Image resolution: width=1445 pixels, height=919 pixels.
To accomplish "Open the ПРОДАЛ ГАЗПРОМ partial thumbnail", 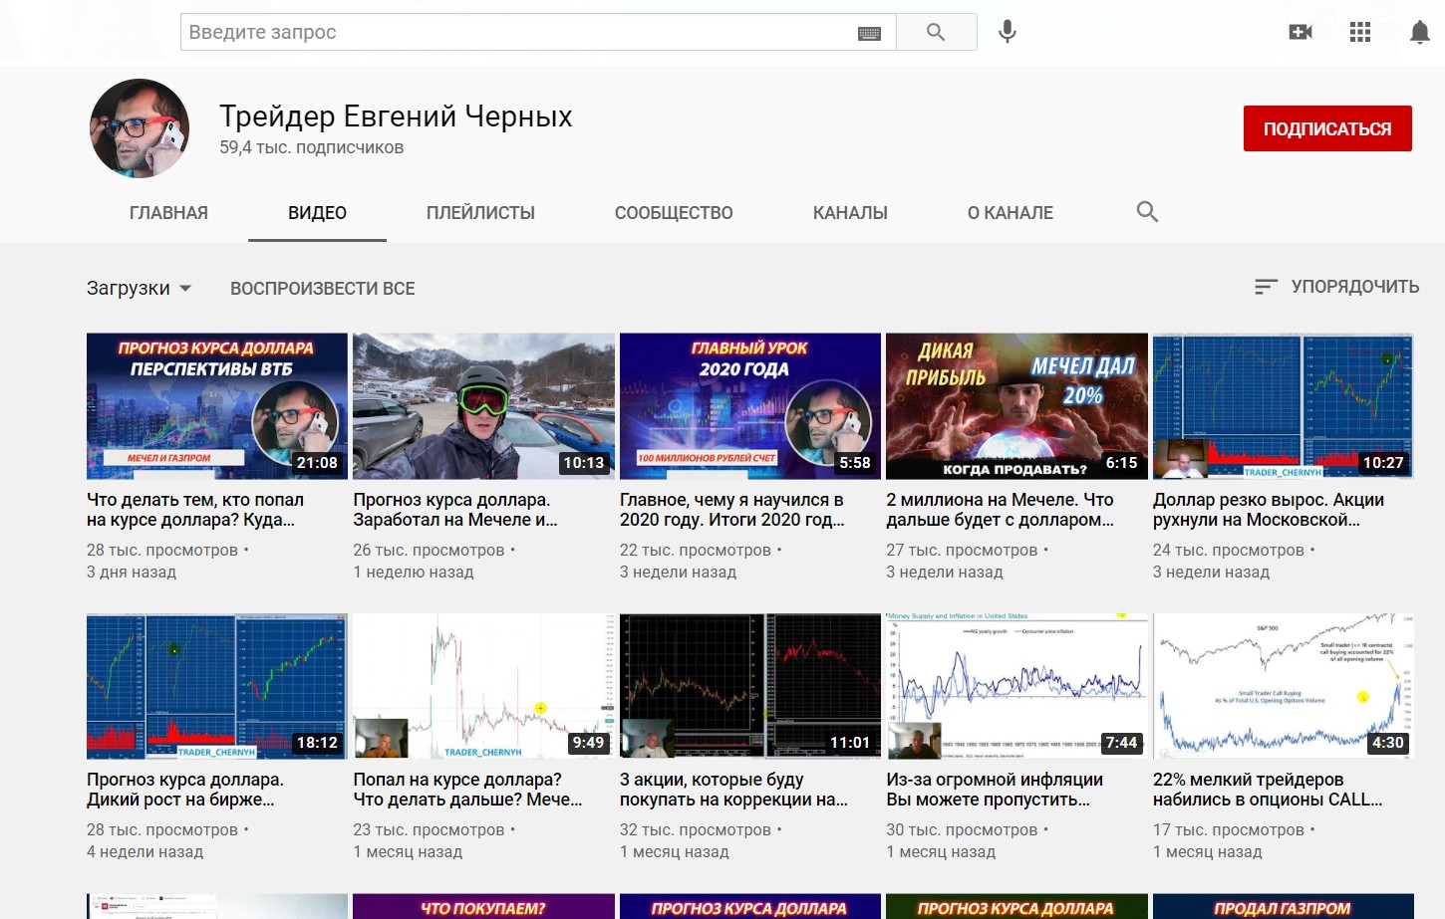I will pyautogui.click(x=1284, y=906).
